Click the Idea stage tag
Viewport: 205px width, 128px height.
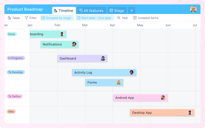click(x=11, y=112)
